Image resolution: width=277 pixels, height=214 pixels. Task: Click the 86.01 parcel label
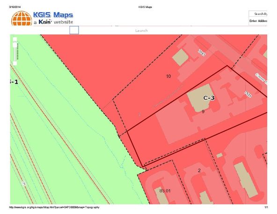(x=165, y=191)
